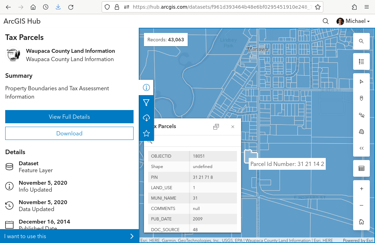Click the View Full Details button
This screenshot has width=375, height=243.
(69, 117)
